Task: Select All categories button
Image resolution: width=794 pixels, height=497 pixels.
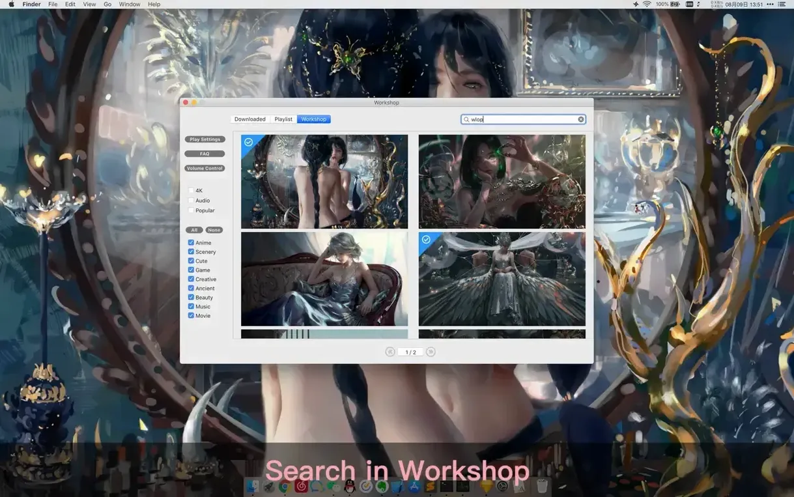Action: [x=194, y=230]
